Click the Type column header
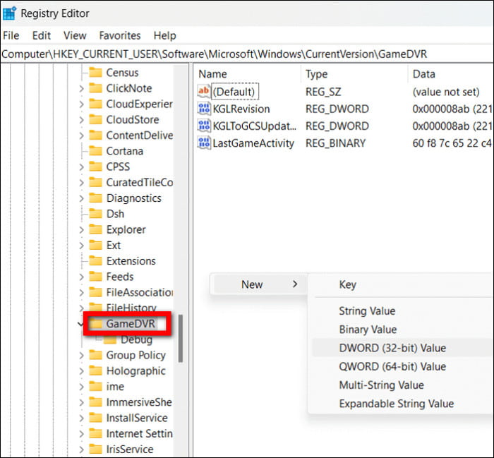 click(316, 74)
